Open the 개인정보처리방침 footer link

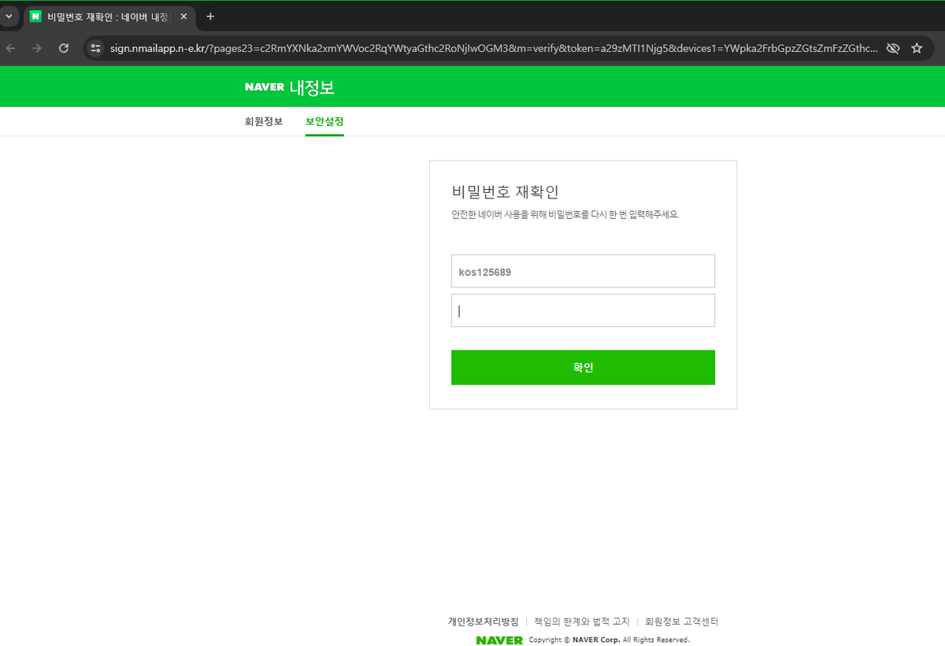pos(484,622)
